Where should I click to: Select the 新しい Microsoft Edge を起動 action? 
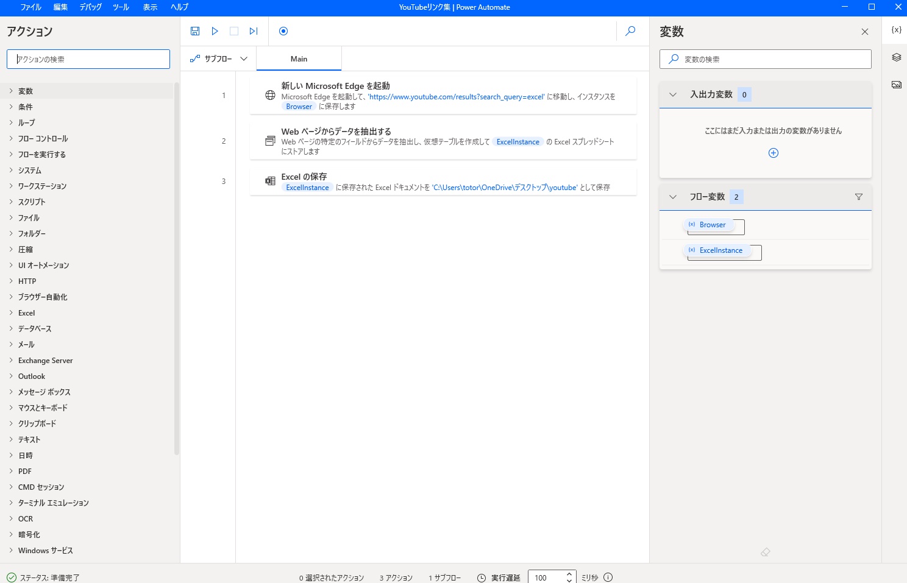click(x=443, y=96)
